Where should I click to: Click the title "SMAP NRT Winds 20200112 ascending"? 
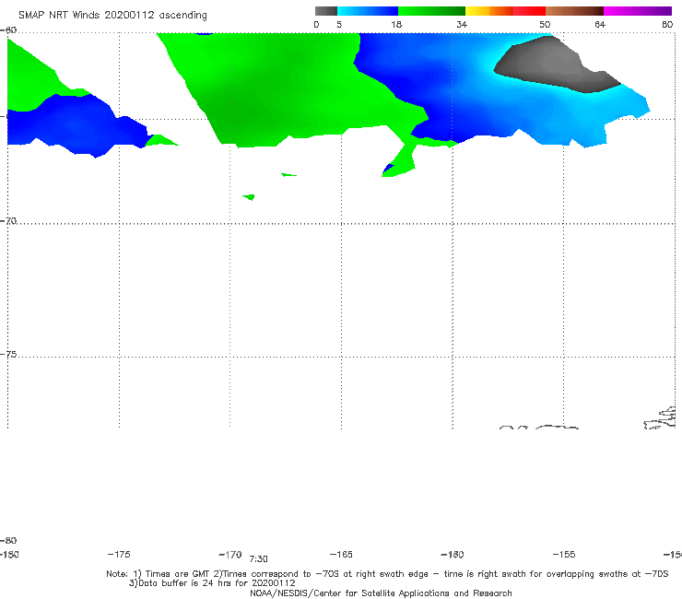pos(112,15)
